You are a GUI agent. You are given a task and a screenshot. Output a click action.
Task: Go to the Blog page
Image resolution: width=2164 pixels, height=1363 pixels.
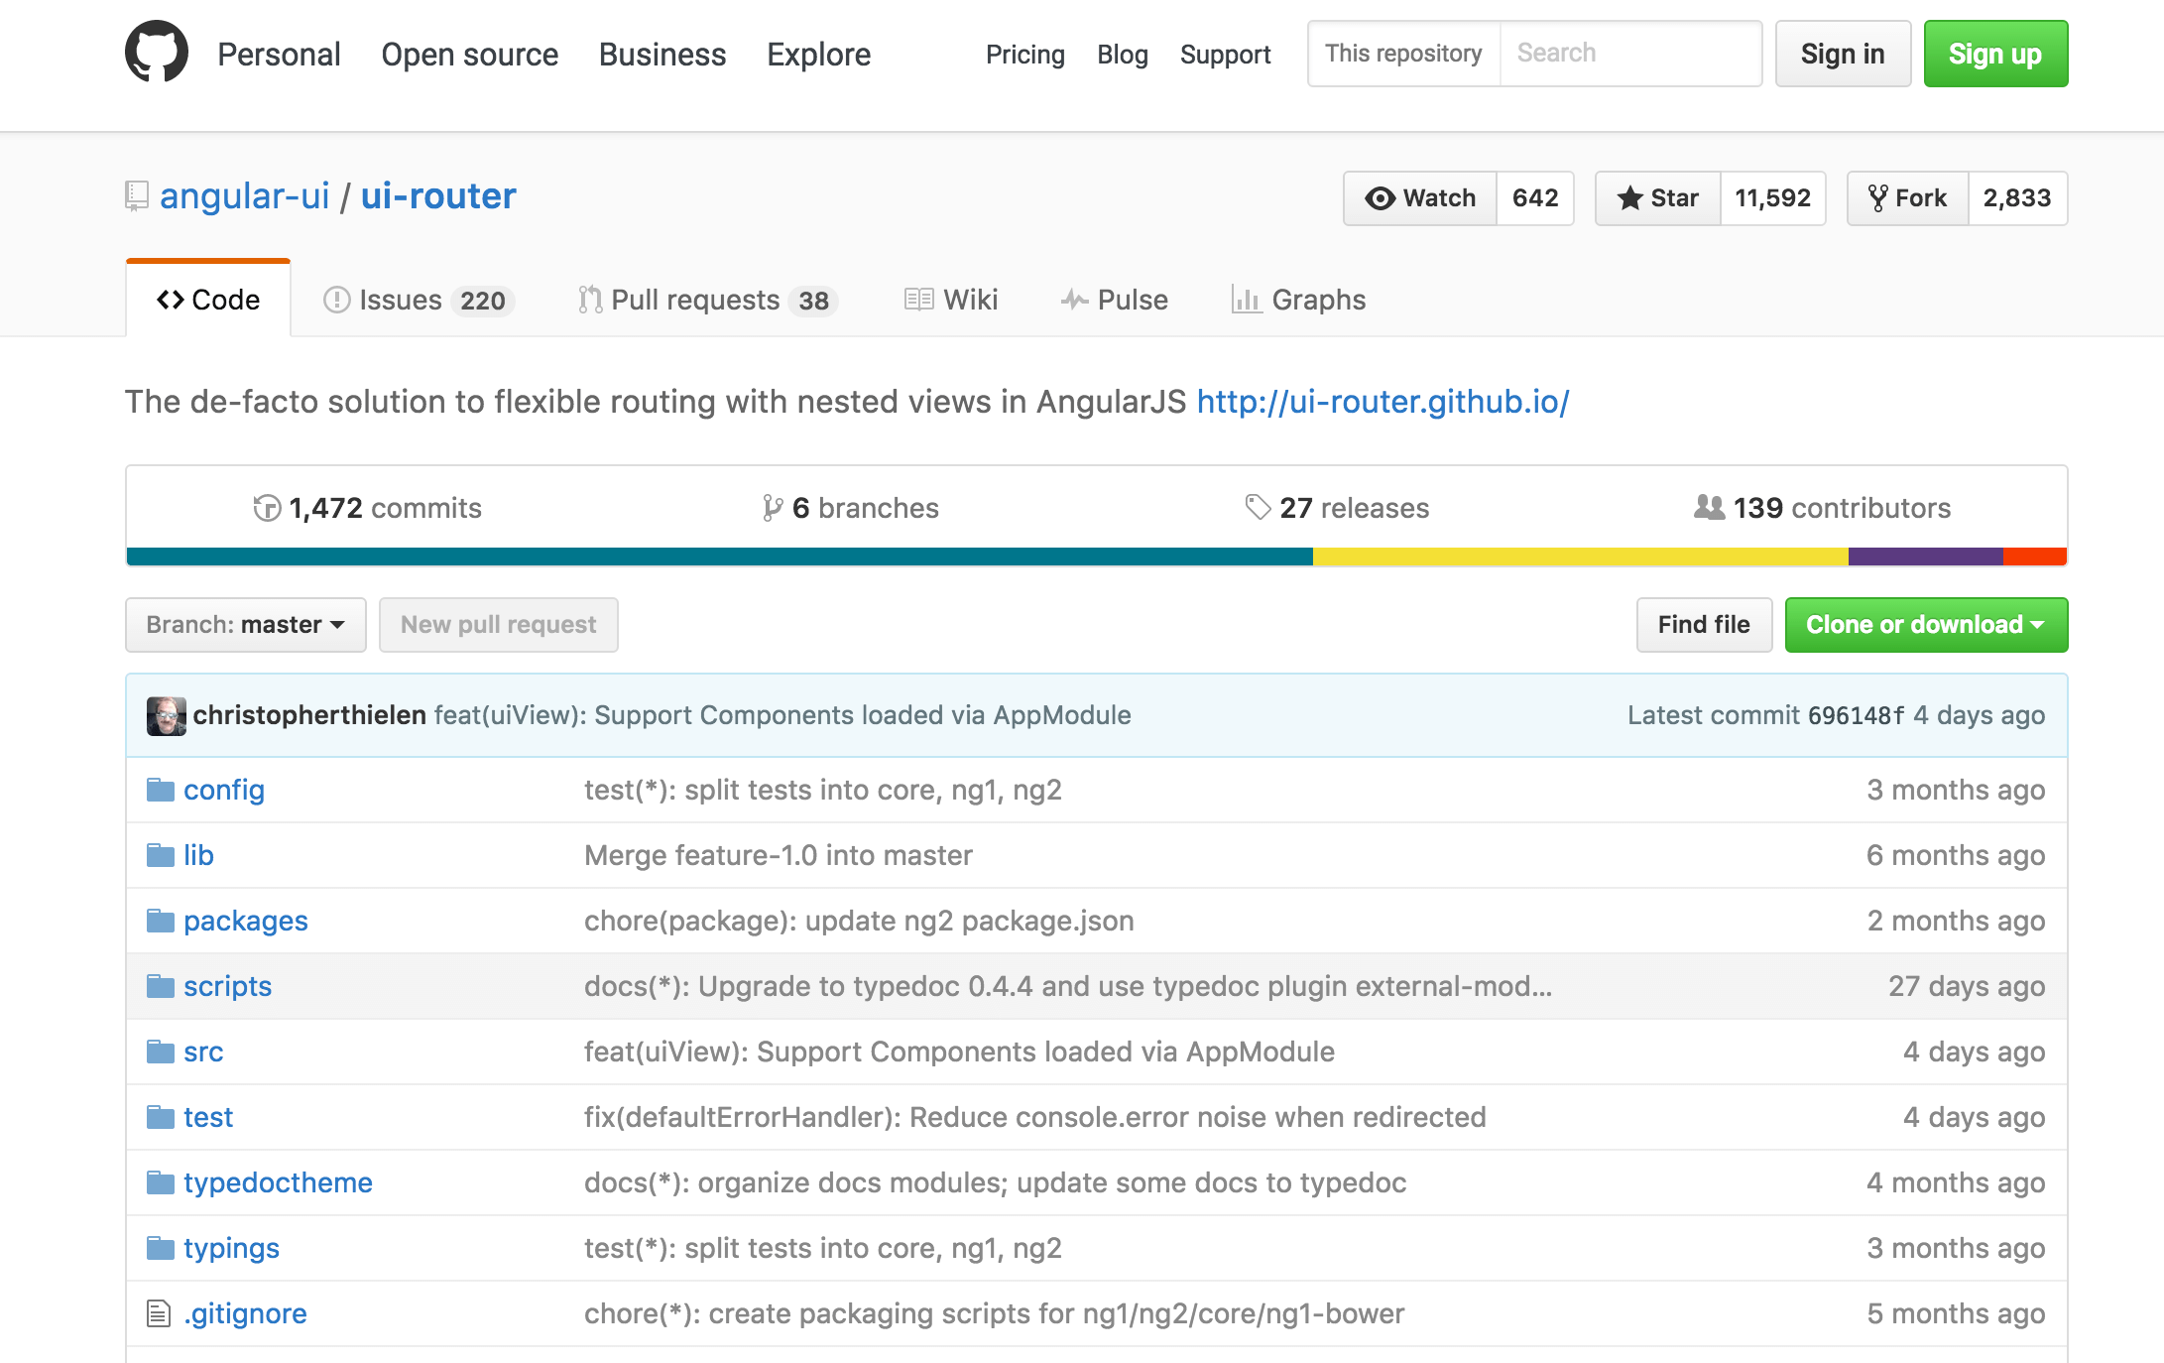(1123, 54)
